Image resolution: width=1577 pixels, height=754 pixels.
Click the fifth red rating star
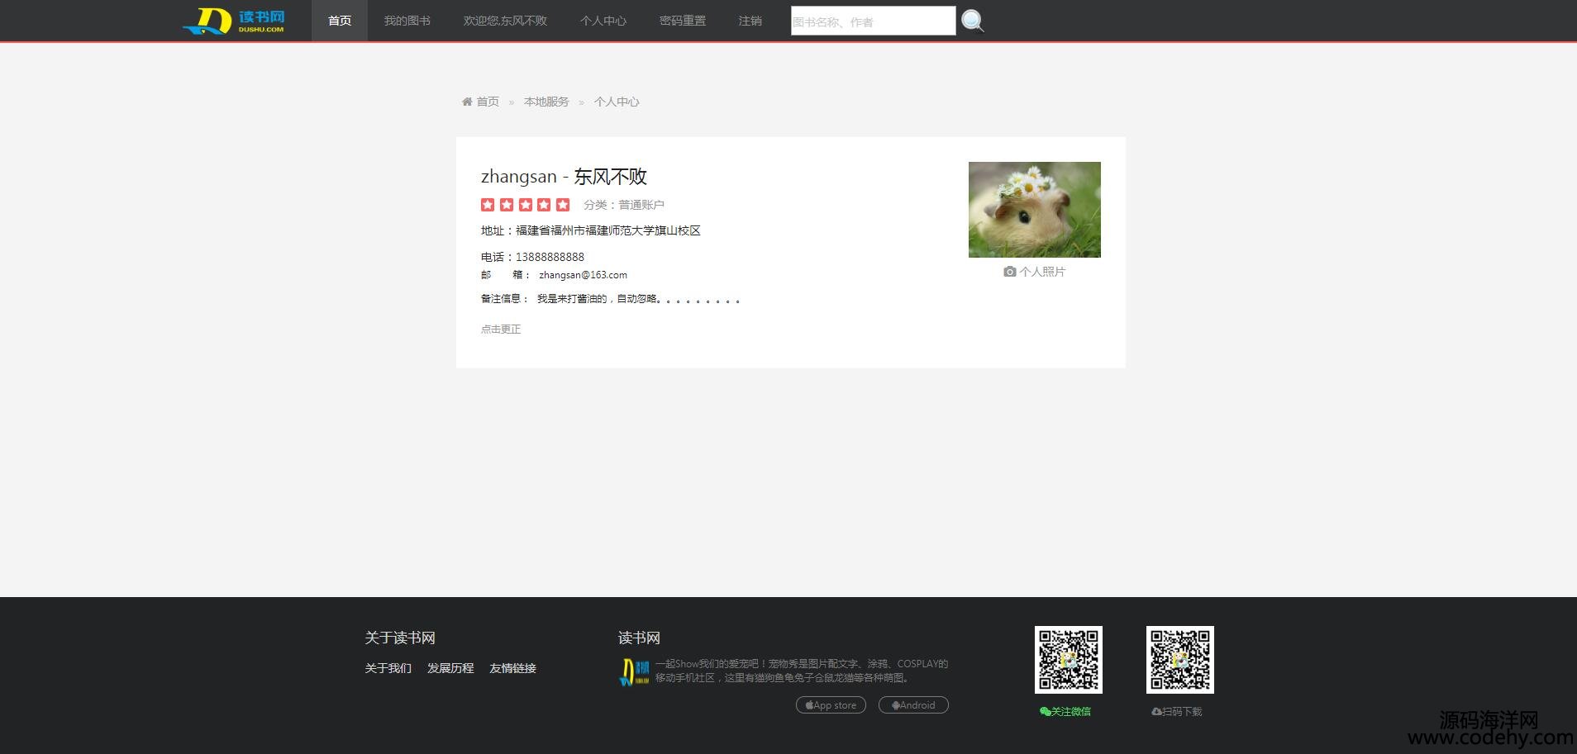pos(563,205)
